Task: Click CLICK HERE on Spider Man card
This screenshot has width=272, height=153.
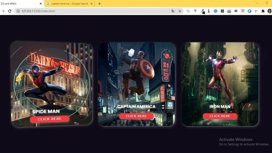Action: pos(50,119)
